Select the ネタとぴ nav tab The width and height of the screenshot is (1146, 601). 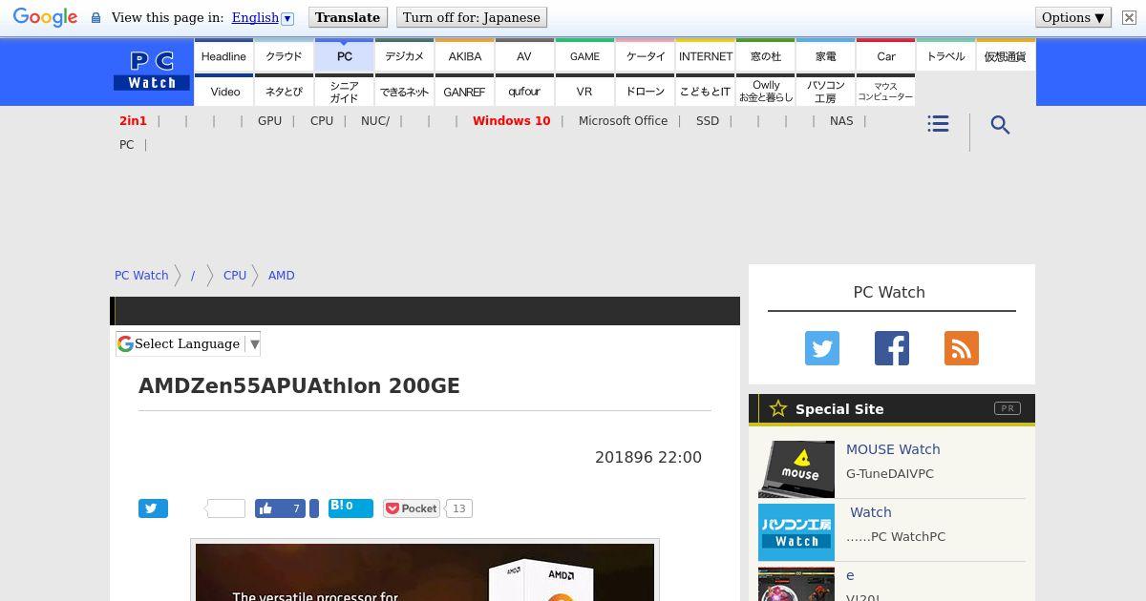(x=284, y=92)
